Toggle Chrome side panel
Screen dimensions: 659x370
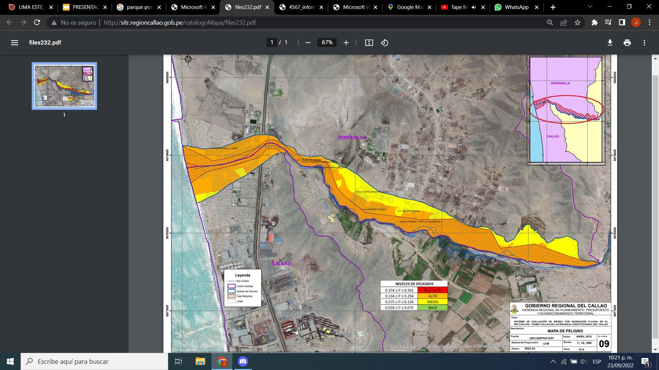click(x=622, y=23)
